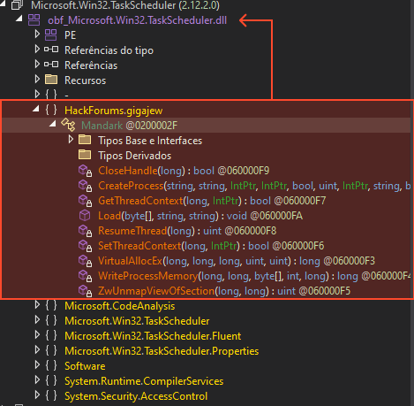
Task: Select HackForums.gigajew namespace label
Action: pyautogui.click(x=113, y=111)
